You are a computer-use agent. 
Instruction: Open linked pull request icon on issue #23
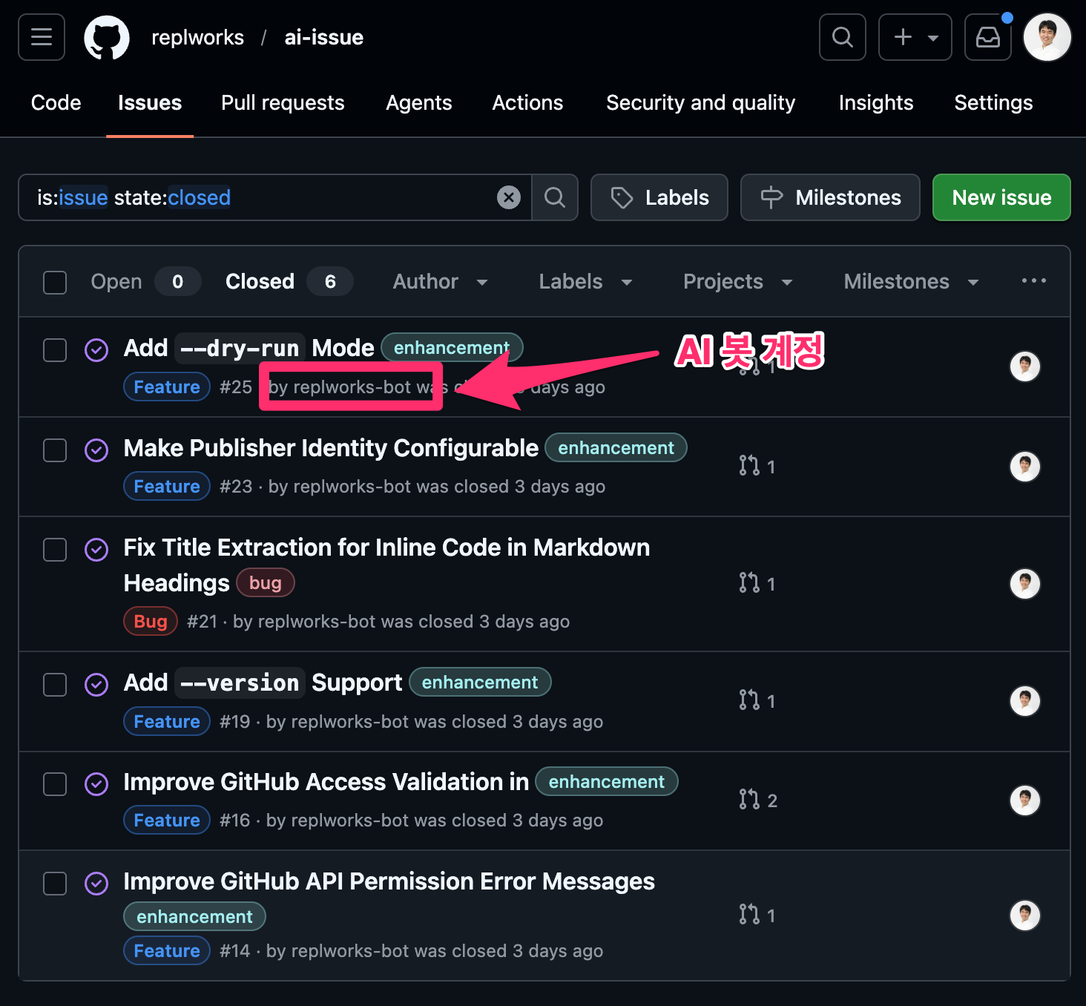tap(757, 466)
